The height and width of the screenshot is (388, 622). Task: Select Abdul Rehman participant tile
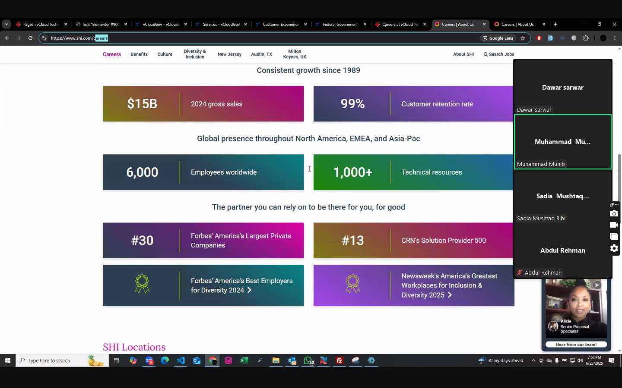click(563, 250)
